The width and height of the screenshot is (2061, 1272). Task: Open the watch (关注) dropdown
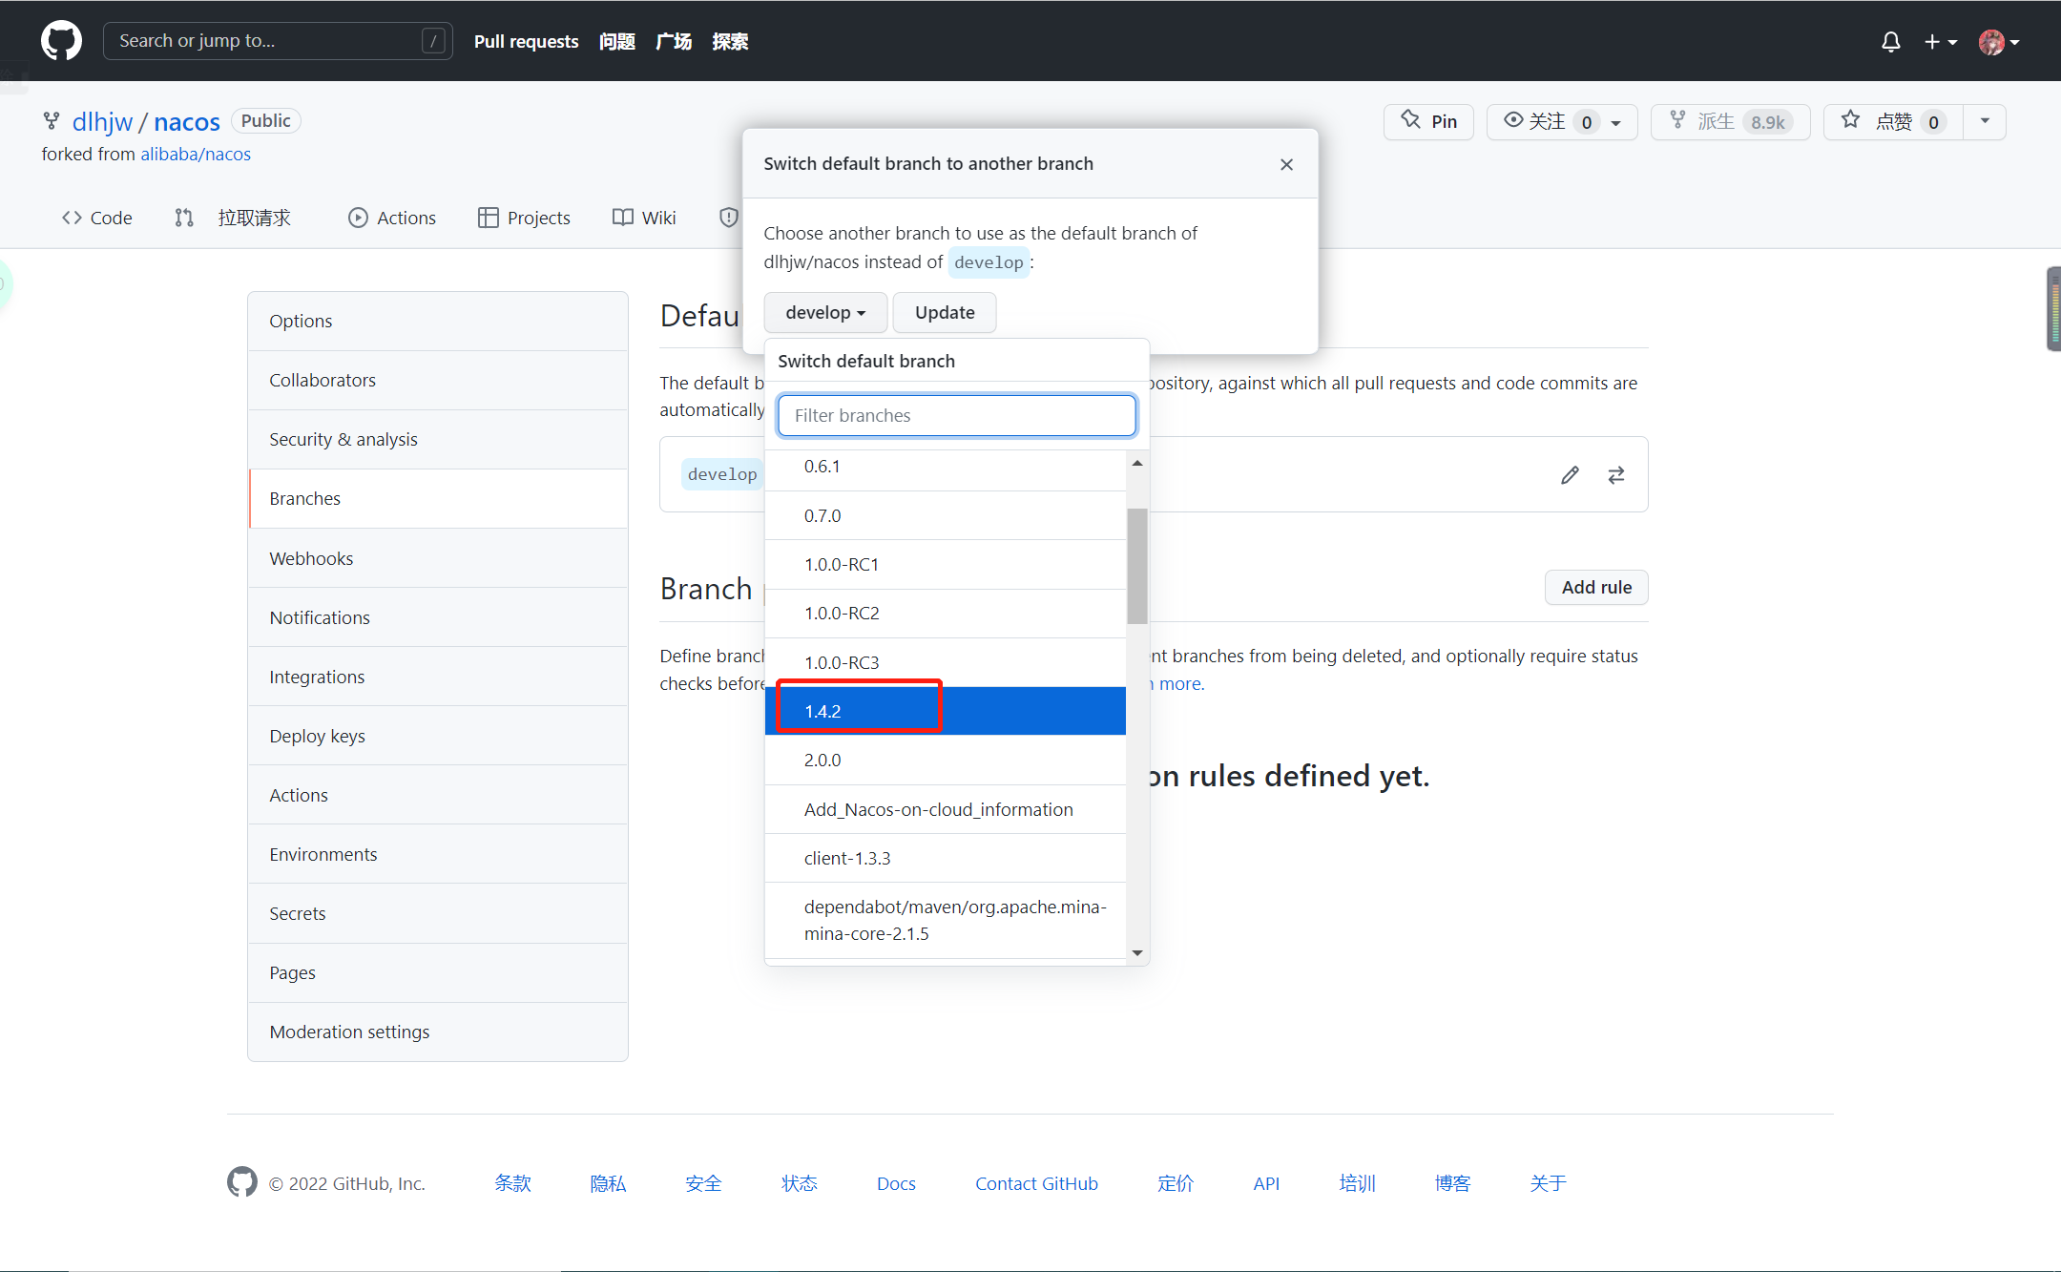click(x=1561, y=121)
